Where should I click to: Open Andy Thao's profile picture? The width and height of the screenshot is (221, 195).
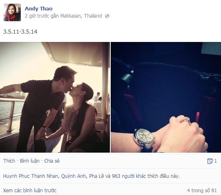(12, 12)
